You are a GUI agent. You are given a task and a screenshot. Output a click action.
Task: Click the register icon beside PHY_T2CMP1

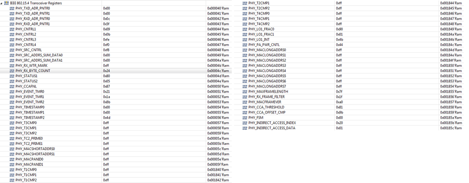pyautogui.click(x=245, y=3)
